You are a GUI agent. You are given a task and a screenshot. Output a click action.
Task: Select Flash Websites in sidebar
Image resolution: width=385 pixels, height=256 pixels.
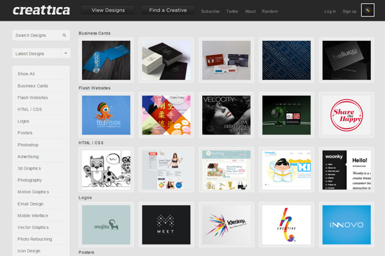33,97
